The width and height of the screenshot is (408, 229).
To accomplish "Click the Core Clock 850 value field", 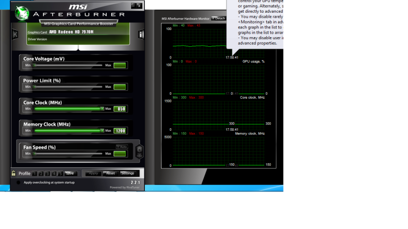I will (120, 109).
